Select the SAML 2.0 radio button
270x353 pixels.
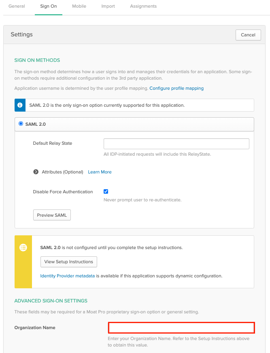pyautogui.click(x=21, y=124)
